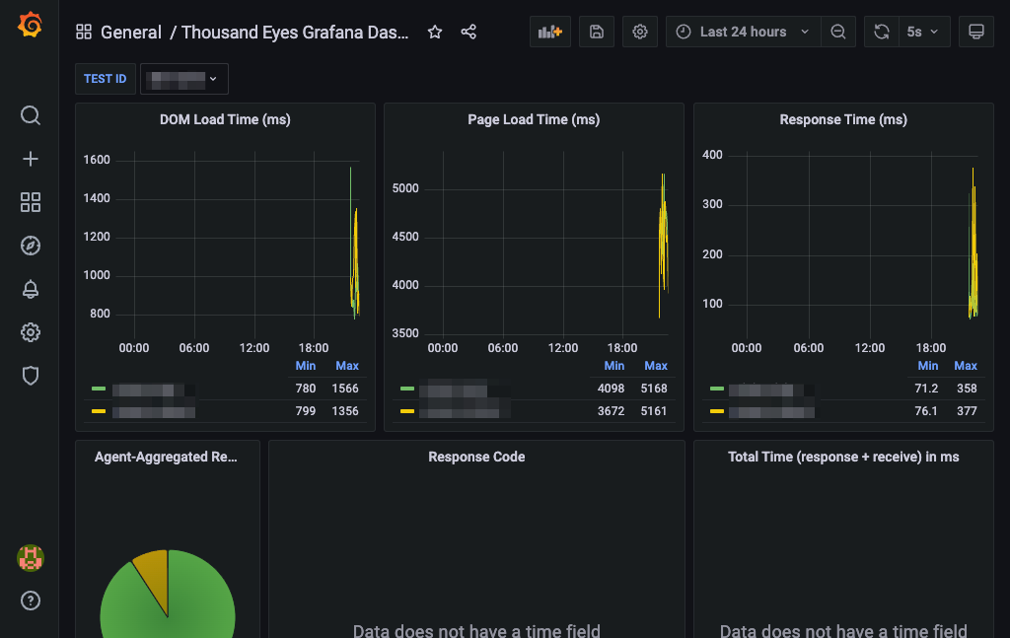Sort Response Time legend by Max
The height and width of the screenshot is (638, 1010).
pos(966,366)
